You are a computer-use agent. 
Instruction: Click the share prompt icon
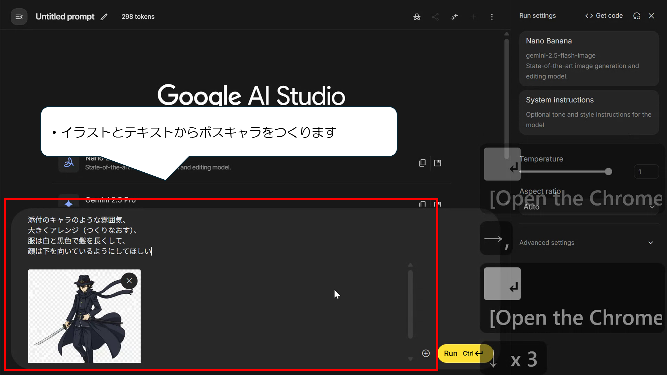(435, 17)
